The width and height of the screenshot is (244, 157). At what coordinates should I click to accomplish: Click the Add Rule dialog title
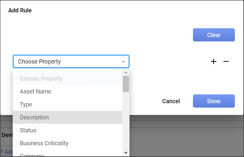coord(20,11)
